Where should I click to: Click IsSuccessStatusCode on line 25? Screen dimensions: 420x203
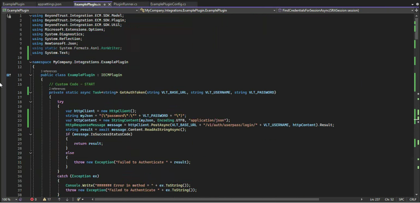[110, 134]
